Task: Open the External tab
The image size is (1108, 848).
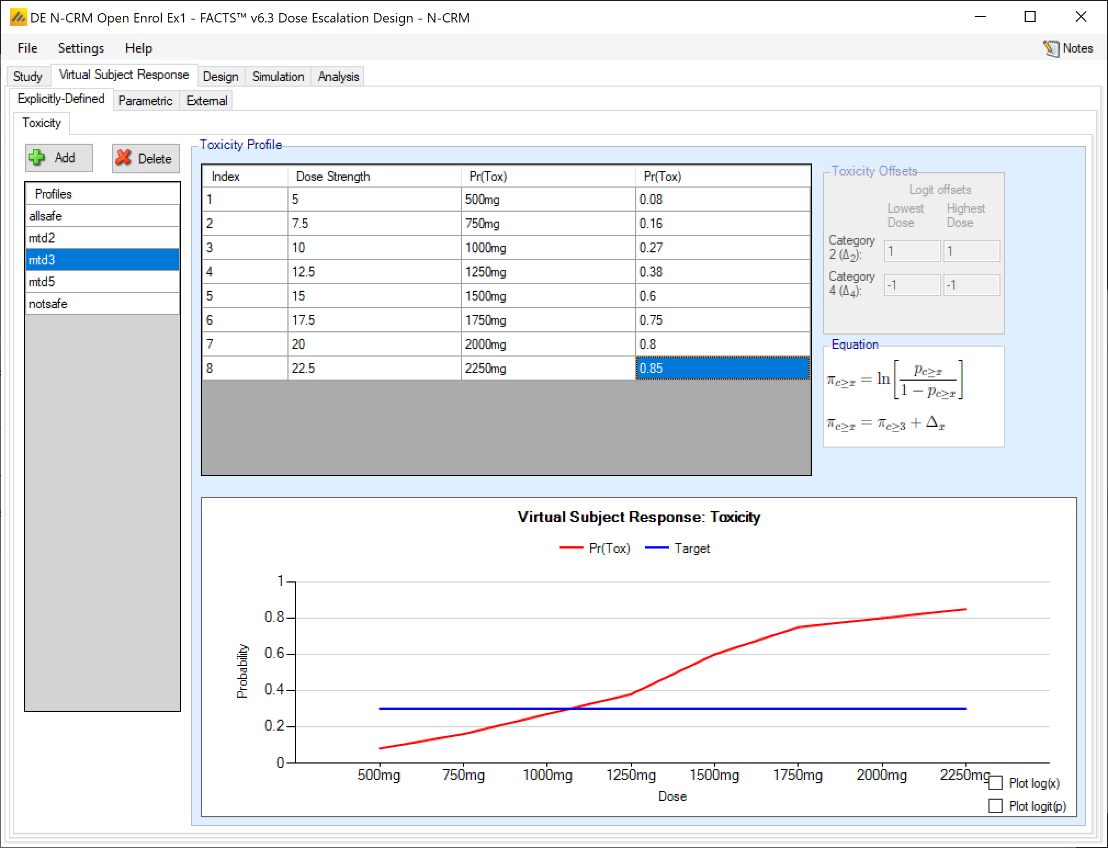Action: pos(207,101)
